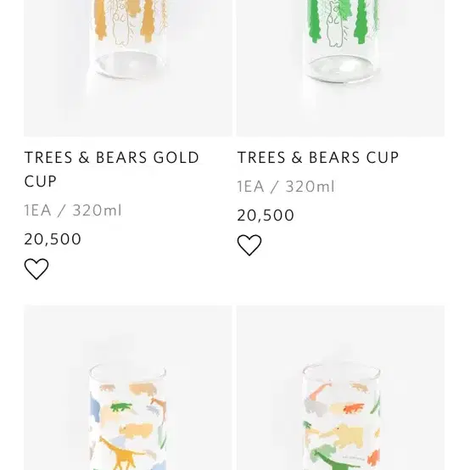The width and height of the screenshot is (470, 470).
Task: View the animal cup with blue shapes
Action: click(128, 388)
